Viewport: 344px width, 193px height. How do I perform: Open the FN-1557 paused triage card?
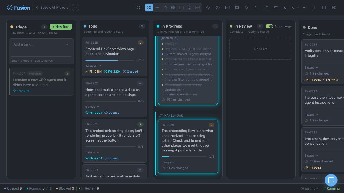coord(41,82)
